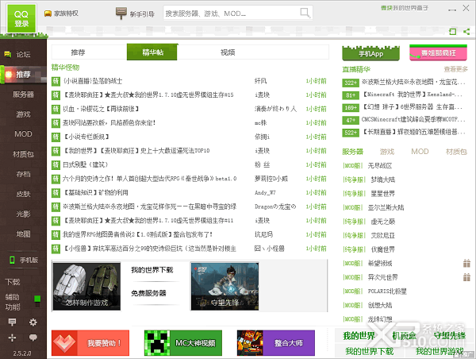Click the 免费服务器 link
This screenshot has height=359, width=476.
(148, 293)
